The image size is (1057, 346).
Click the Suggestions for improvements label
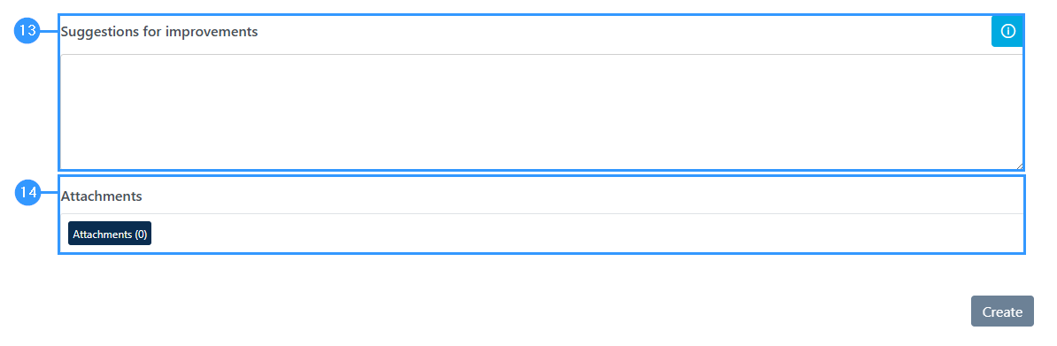point(159,32)
